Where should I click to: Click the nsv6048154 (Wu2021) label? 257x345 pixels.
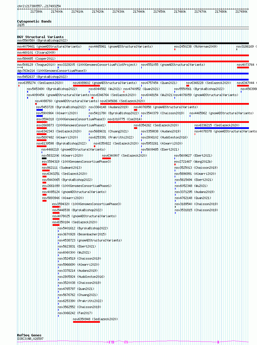(157, 95)
